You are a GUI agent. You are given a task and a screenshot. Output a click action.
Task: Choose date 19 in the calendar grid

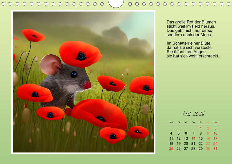coord(179,143)
